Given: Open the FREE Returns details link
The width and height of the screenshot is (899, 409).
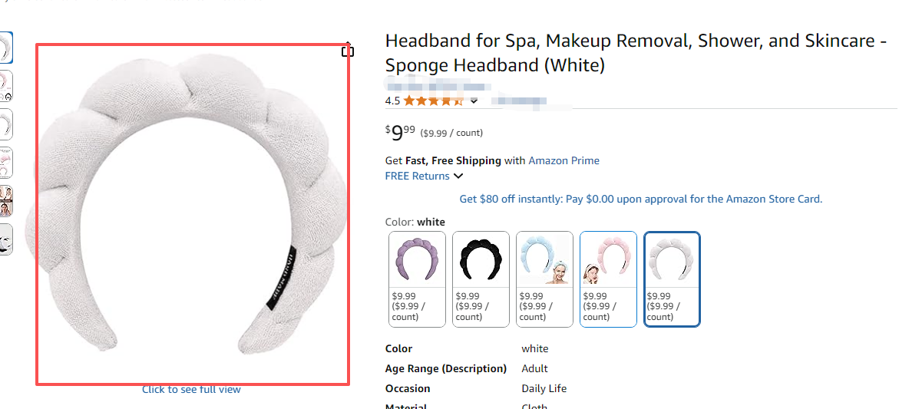Looking at the screenshot, I should 417,176.
